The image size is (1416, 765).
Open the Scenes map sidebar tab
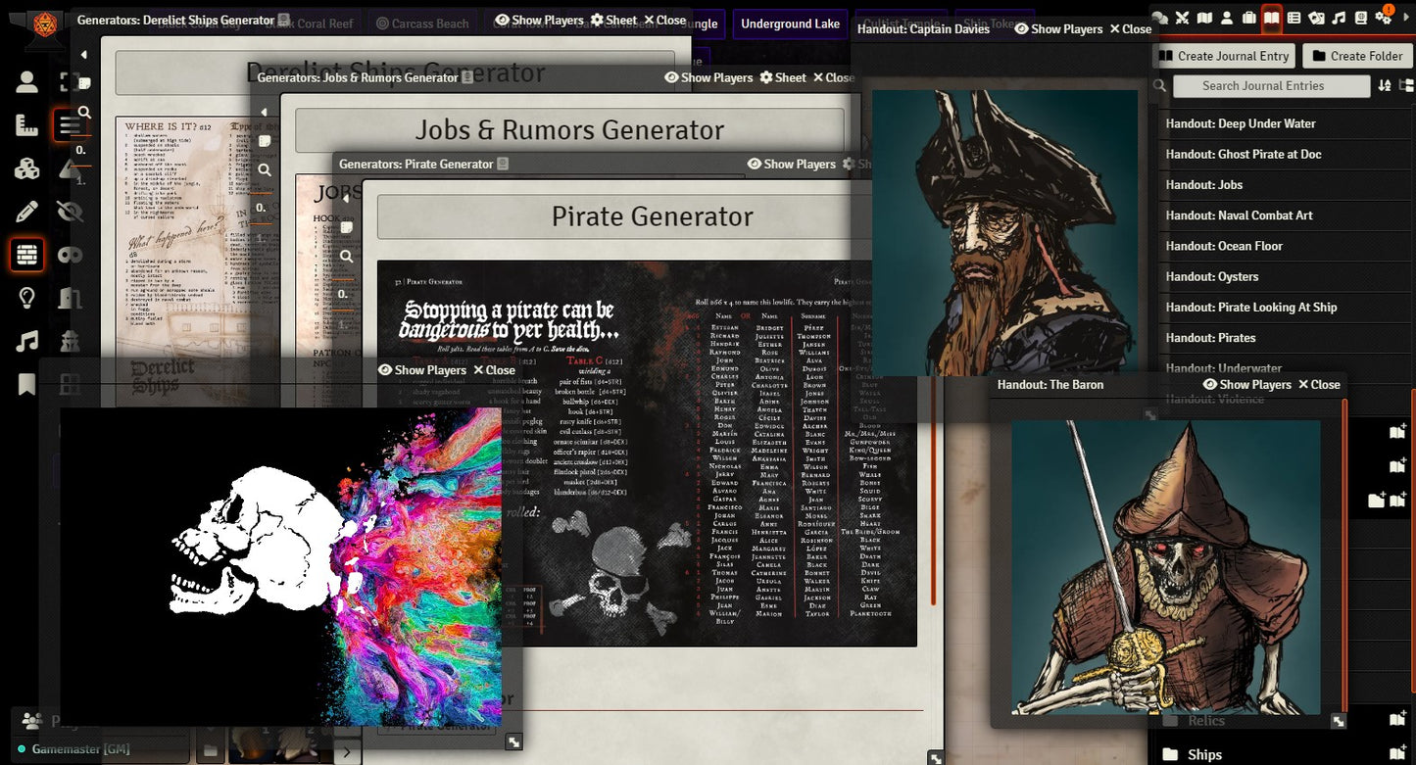(x=1204, y=18)
